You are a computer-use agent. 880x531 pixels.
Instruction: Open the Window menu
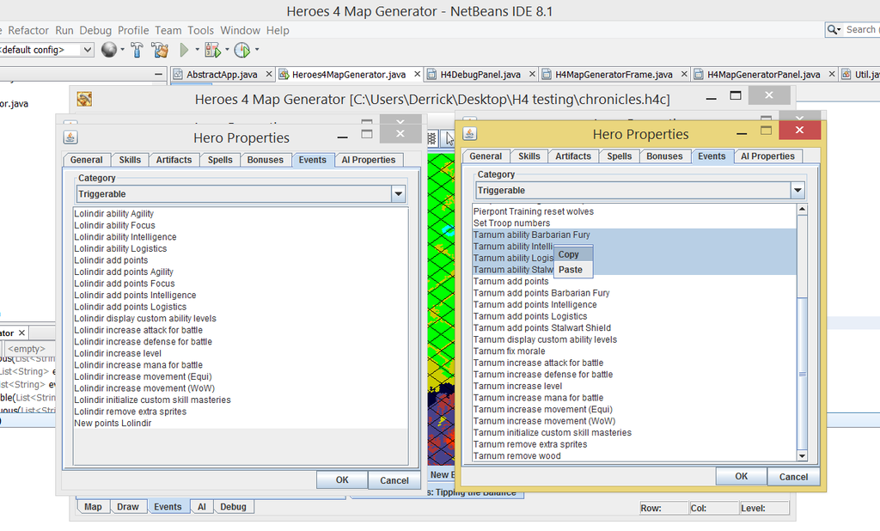click(241, 30)
